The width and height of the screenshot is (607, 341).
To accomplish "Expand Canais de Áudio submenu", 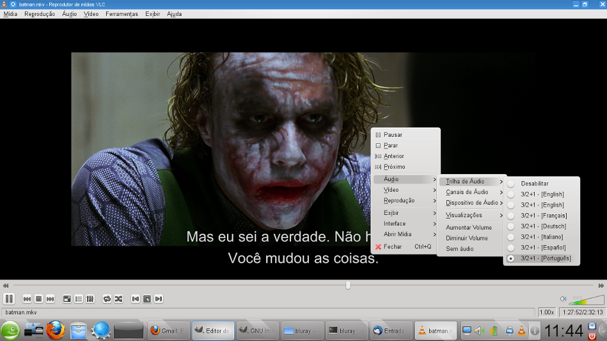I will pos(471,192).
